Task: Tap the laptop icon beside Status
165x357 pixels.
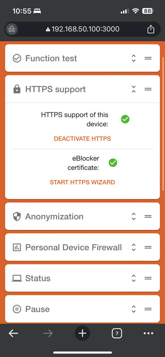Action: pyautogui.click(x=17, y=278)
